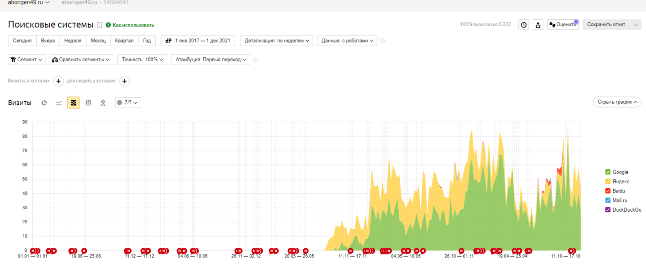Viewport: 646px width, 272px height.
Task: Click the '19.06 — 25.06' axis label
Action: [86, 257]
